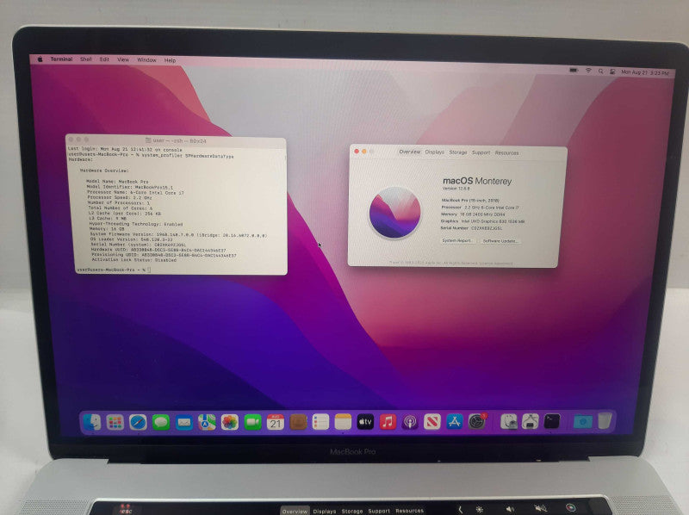Open App Store in Dock
Screen dimensions: 689x515
[x=455, y=422]
